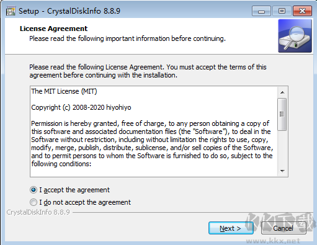The height and width of the screenshot is (245, 317).
Task: Click the 'CrystalDiskInfo 8.8.9' footer label
Action: pos(38,212)
